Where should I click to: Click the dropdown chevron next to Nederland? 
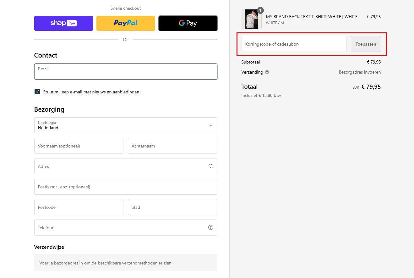click(x=210, y=125)
